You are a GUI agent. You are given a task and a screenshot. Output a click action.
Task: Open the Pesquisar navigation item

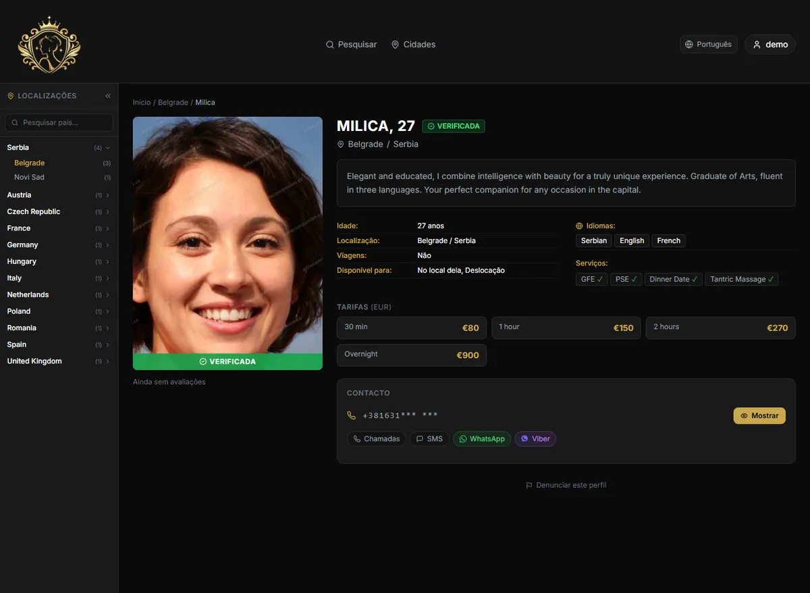[352, 45]
